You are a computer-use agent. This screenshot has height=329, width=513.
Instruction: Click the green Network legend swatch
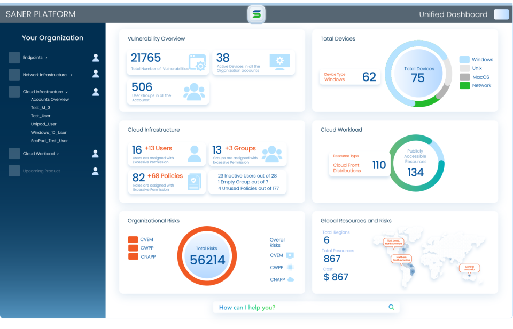[464, 85]
